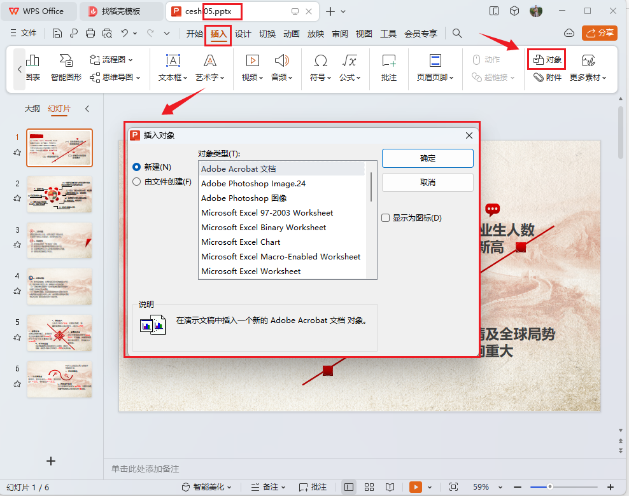Open new tab with plus icon
This screenshot has height=496, width=629.
330,11
